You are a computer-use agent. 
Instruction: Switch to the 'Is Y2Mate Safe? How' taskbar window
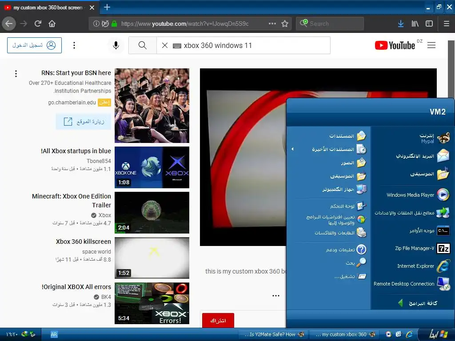pos(274,334)
